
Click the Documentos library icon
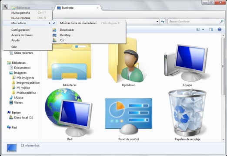tap(11, 68)
